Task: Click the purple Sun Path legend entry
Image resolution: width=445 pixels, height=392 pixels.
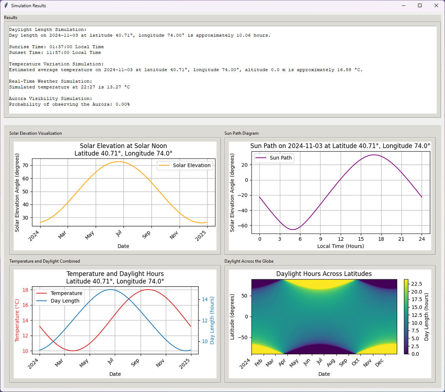Action: 274,158
